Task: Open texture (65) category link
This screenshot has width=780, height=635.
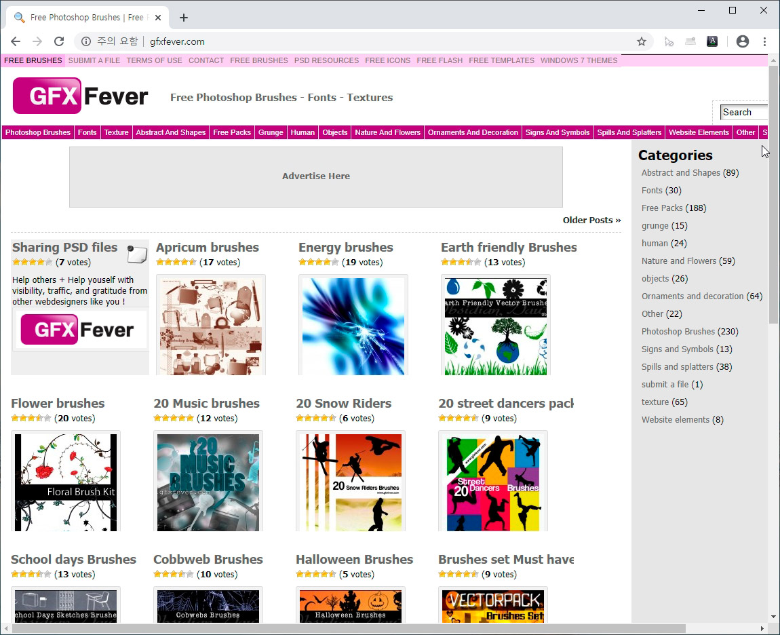Action: coord(664,402)
